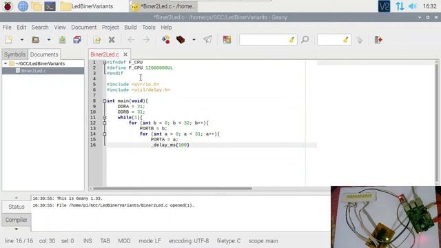The image size is (441, 248).
Task: Compile the file with the Compile icon
Action: pos(165,40)
